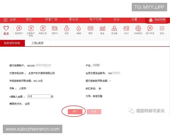Switch to the 工银e商贸 tab

[37, 43]
